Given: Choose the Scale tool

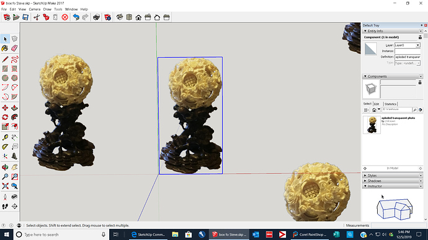Looking at the screenshot, I should (x=5, y=127).
